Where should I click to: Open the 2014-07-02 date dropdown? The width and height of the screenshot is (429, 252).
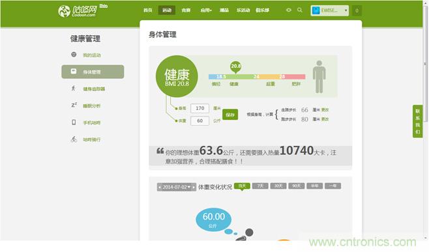176,188
